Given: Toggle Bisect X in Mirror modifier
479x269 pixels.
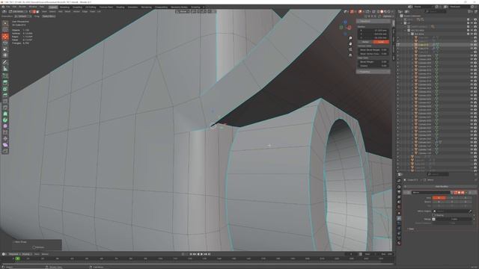Looking at the screenshot, I should pyautogui.click(x=439, y=202).
